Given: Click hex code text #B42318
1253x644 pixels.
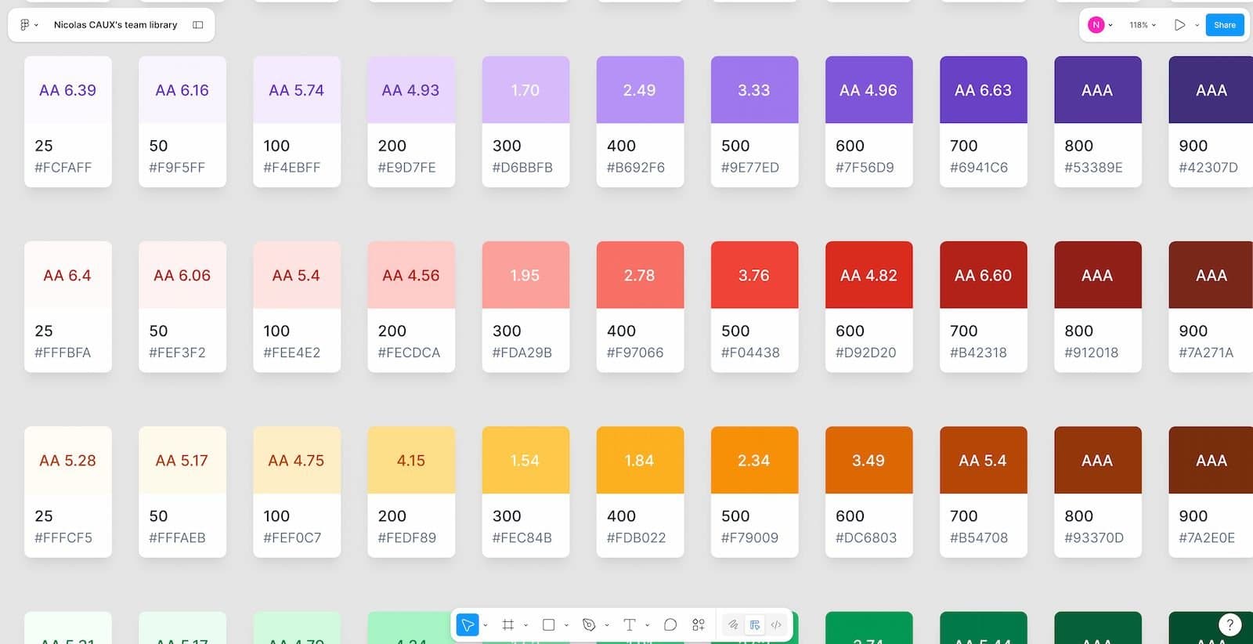Looking at the screenshot, I should pyautogui.click(x=979, y=353).
